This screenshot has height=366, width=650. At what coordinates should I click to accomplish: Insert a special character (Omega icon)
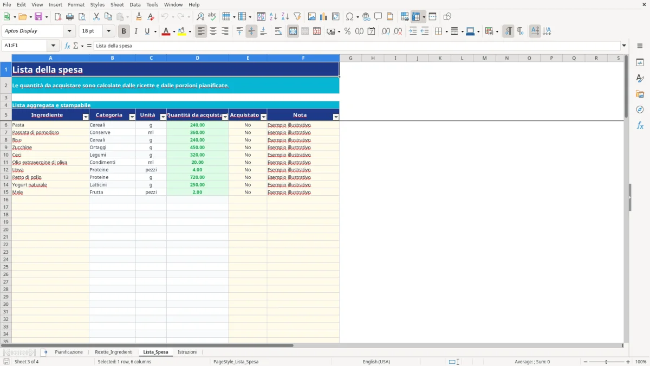(350, 17)
